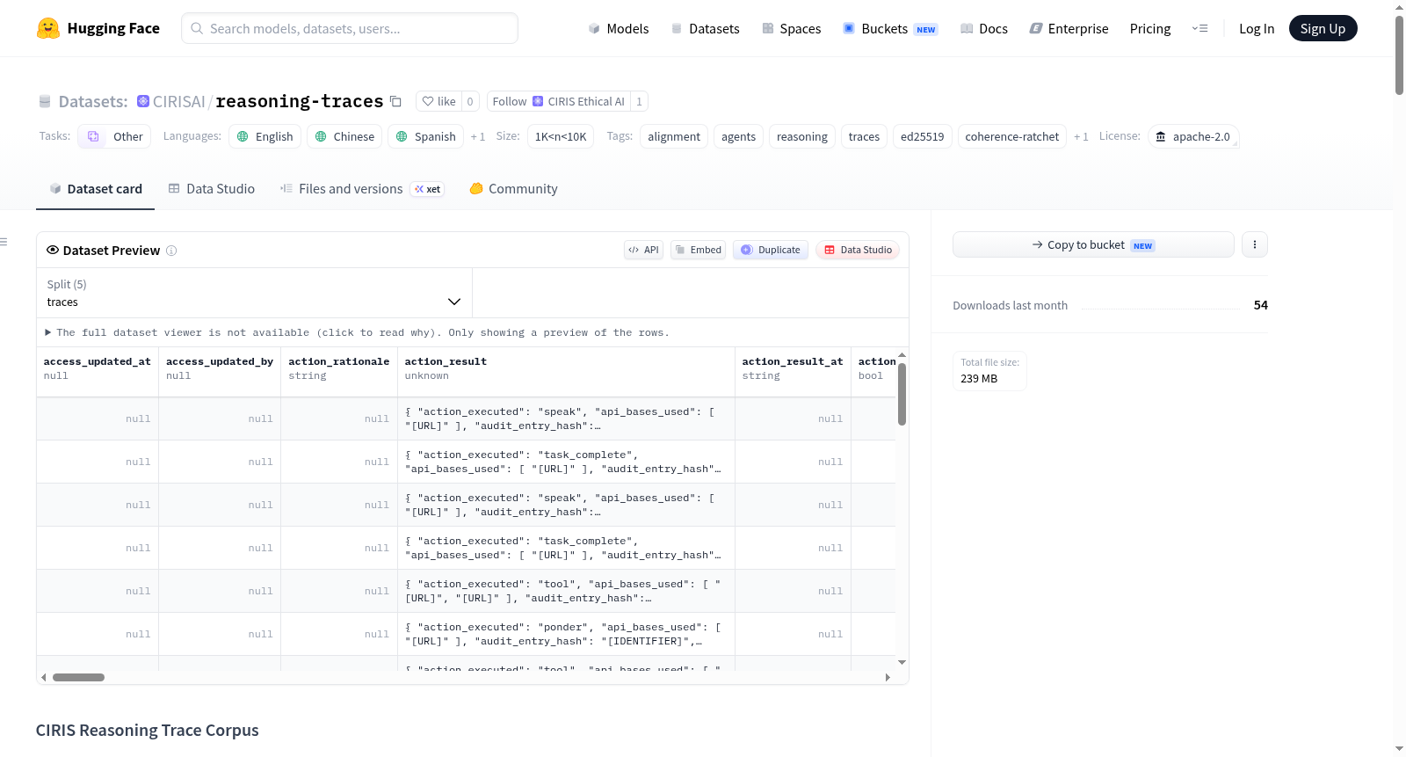Click the Duplicate button
The height and width of the screenshot is (757, 1406).
click(x=771, y=250)
